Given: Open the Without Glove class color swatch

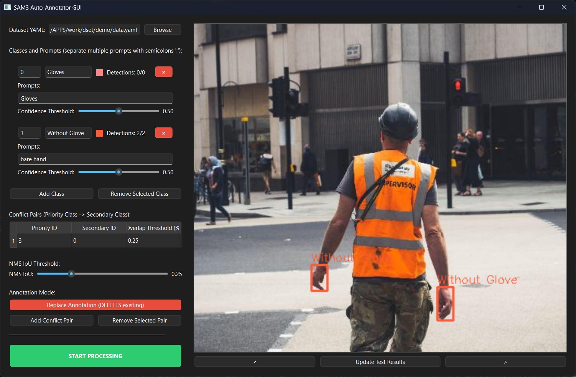Looking at the screenshot, I should (x=99, y=133).
